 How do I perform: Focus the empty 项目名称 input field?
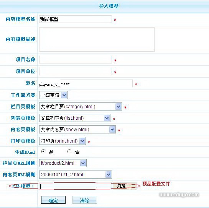[x=76, y=60]
